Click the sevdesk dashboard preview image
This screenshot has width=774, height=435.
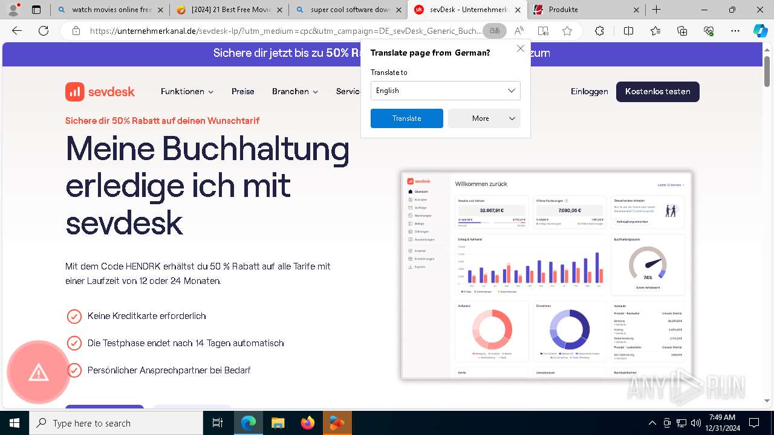547,275
